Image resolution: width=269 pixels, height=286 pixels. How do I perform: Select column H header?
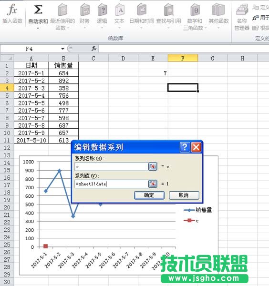pos(242,58)
